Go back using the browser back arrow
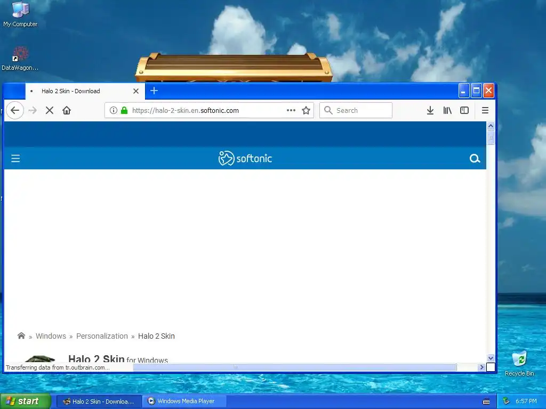The image size is (546, 409). pos(14,110)
